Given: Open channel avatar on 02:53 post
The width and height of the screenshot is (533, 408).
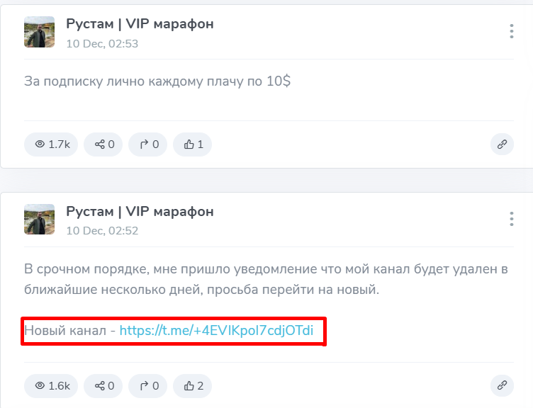Looking at the screenshot, I should point(40,32).
